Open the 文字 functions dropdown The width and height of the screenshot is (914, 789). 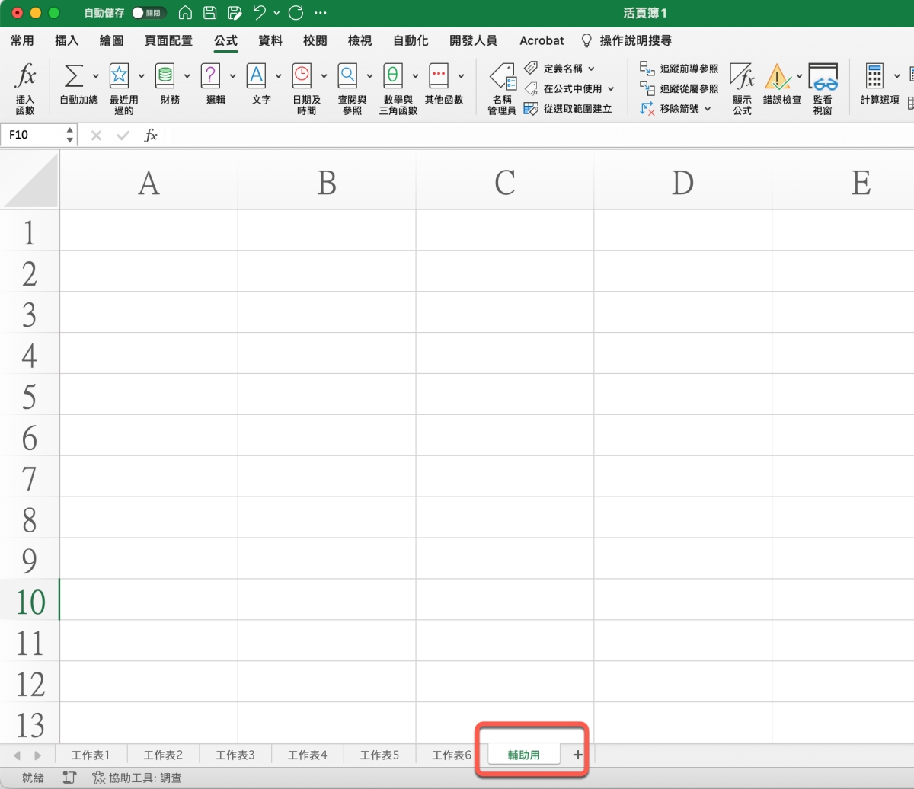[279, 75]
